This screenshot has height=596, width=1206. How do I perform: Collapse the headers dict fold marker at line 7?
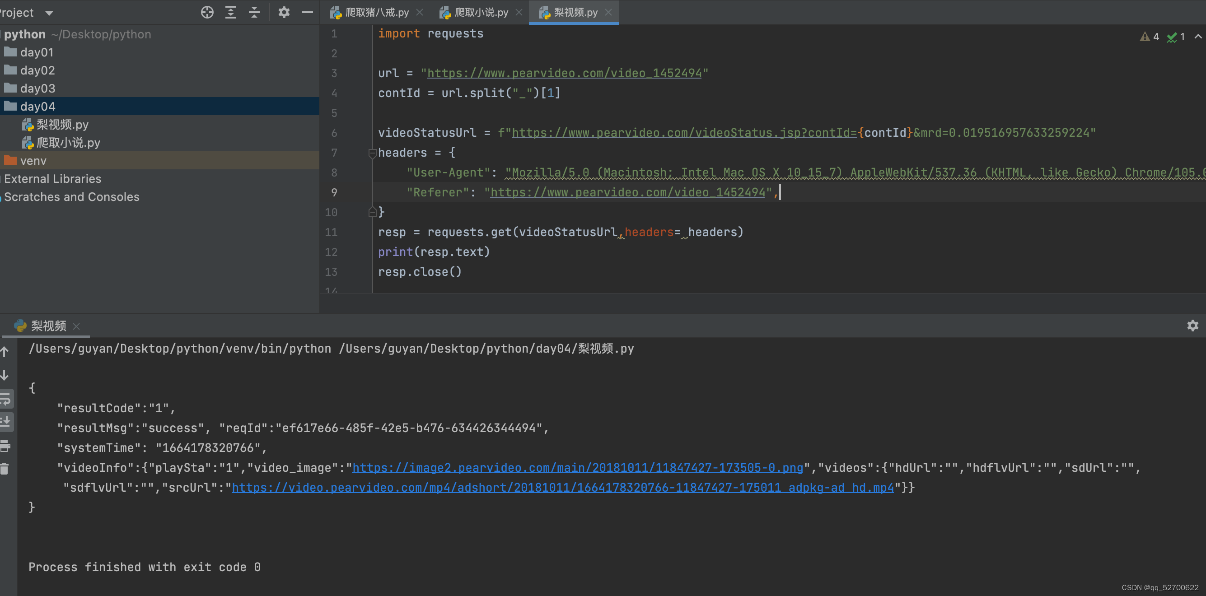click(372, 153)
